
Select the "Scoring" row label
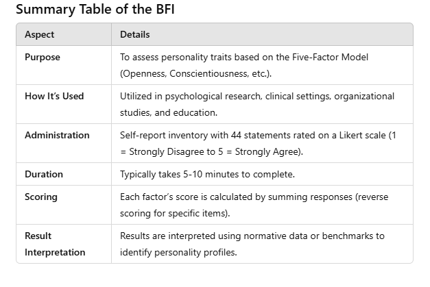pos(41,197)
